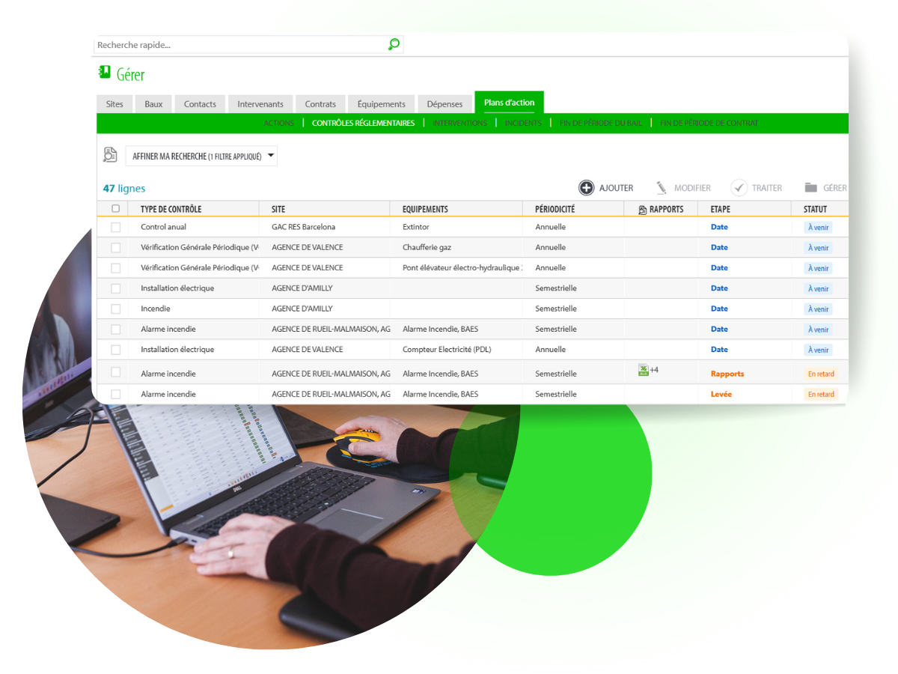Image resolution: width=898 pixels, height=674 pixels.
Task: Click the Gérer notebook icon
Action: coord(105,73)
